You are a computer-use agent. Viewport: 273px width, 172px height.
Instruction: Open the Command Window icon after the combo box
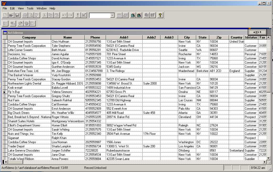click(x=119, y=15)
